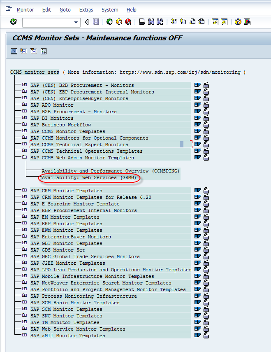Open the command field dropdown arrow

pyautogui.click(x=76, y=22)
